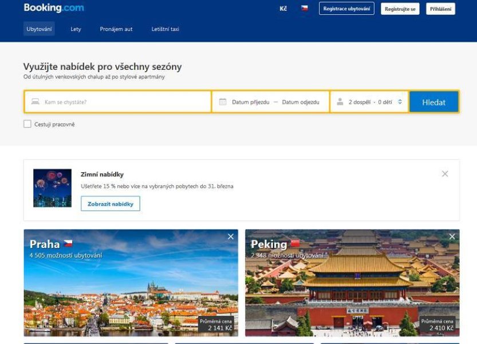Click the Hledat search button
This screenshot has height=344, width=477.
click(434, 101)
